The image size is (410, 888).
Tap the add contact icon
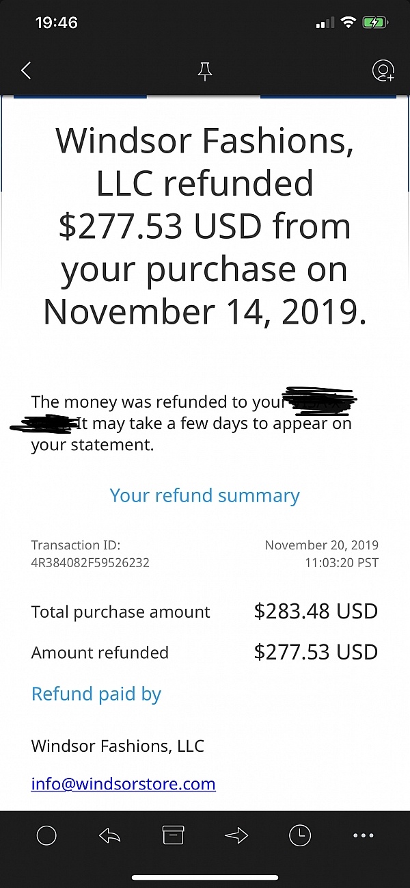point(383,70)
